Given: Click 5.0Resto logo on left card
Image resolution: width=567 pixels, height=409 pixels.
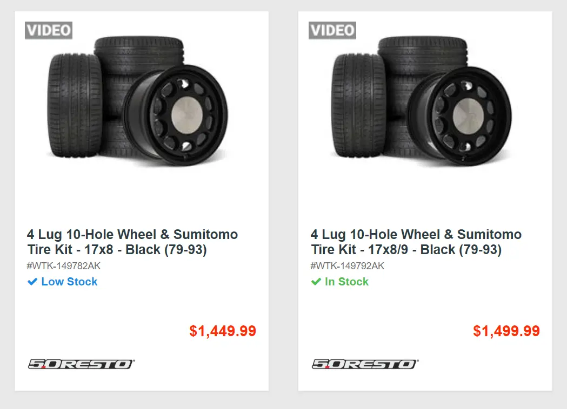Looking at the screenshot, I should pyautogui.click(x=82, y=364).
